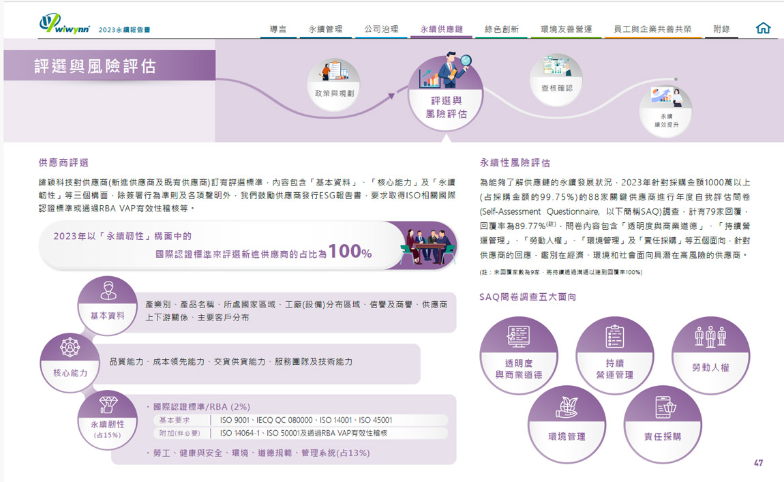Click the 責任採購 shopping basket icon
The height and width of the screenshot is (482, 784).
(663, 406)
